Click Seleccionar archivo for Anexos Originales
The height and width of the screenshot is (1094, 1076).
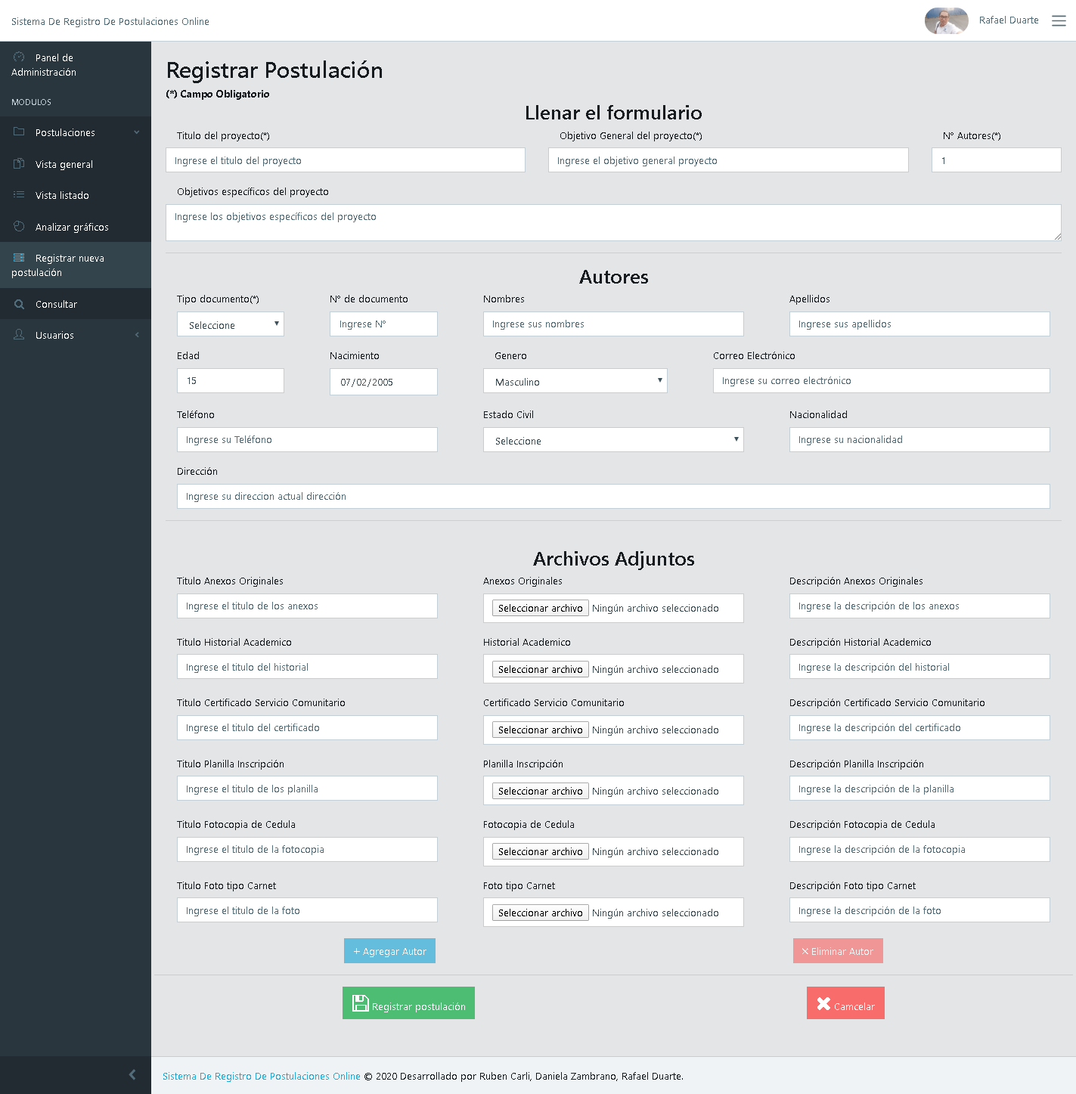(540, 608)
